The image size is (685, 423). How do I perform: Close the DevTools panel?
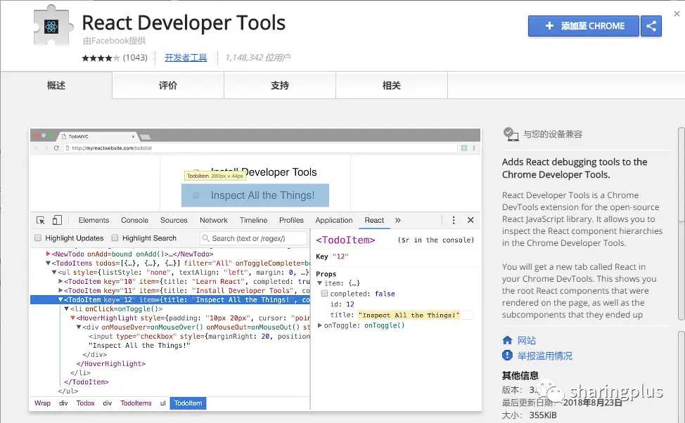470,220
